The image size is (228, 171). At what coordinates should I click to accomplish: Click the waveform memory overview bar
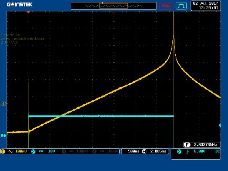click(114, 6)
